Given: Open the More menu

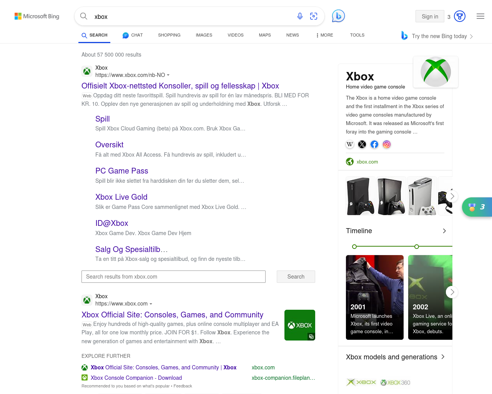Looking at the screenshot, I should [x=324, y=35].
